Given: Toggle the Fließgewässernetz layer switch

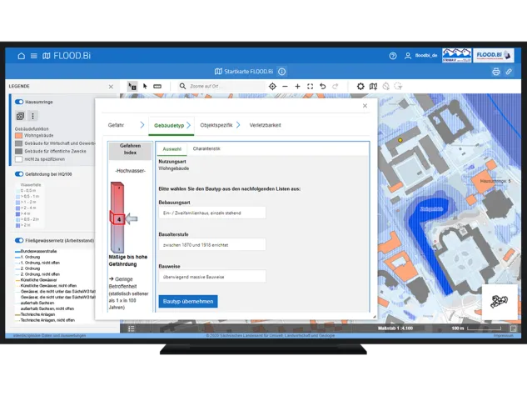Looking at the screenshot, I should tap(19, 240).
